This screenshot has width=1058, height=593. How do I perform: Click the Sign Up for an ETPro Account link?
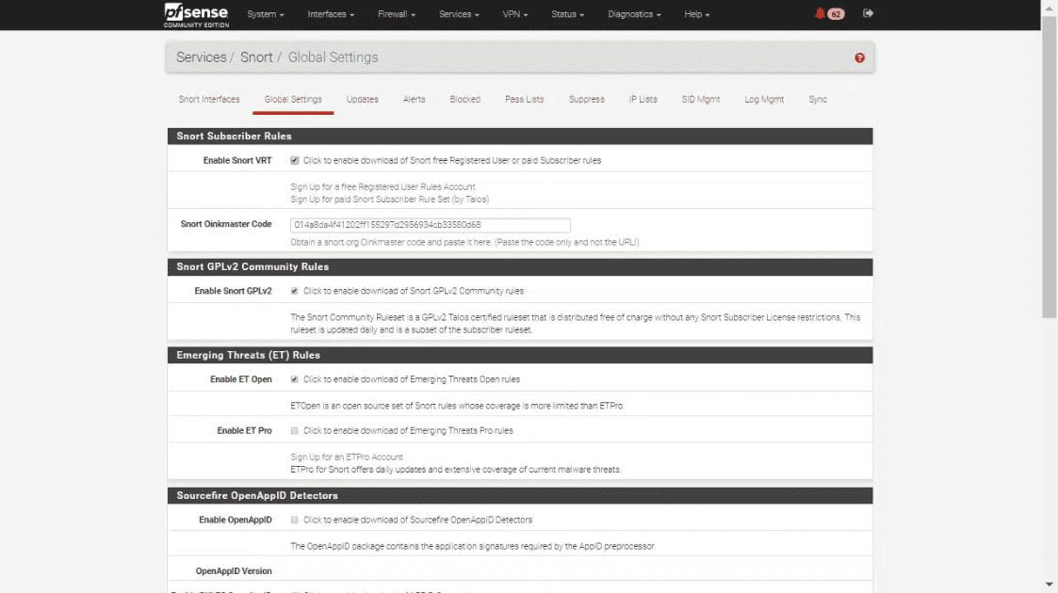click(x=346, y=457)
